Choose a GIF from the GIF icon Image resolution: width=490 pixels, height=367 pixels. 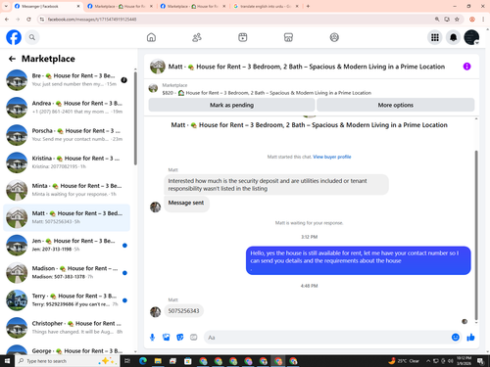[194, 338]
